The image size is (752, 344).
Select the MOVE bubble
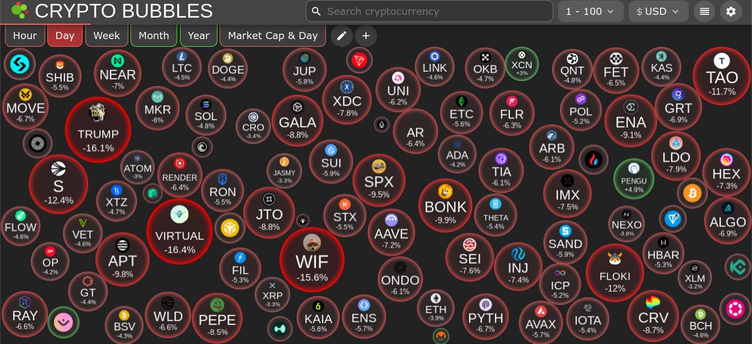tap(25, 106)
